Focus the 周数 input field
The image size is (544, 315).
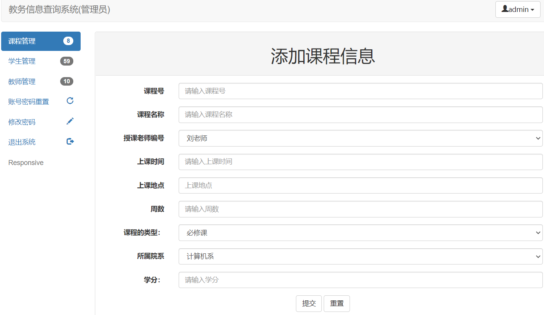361,209
